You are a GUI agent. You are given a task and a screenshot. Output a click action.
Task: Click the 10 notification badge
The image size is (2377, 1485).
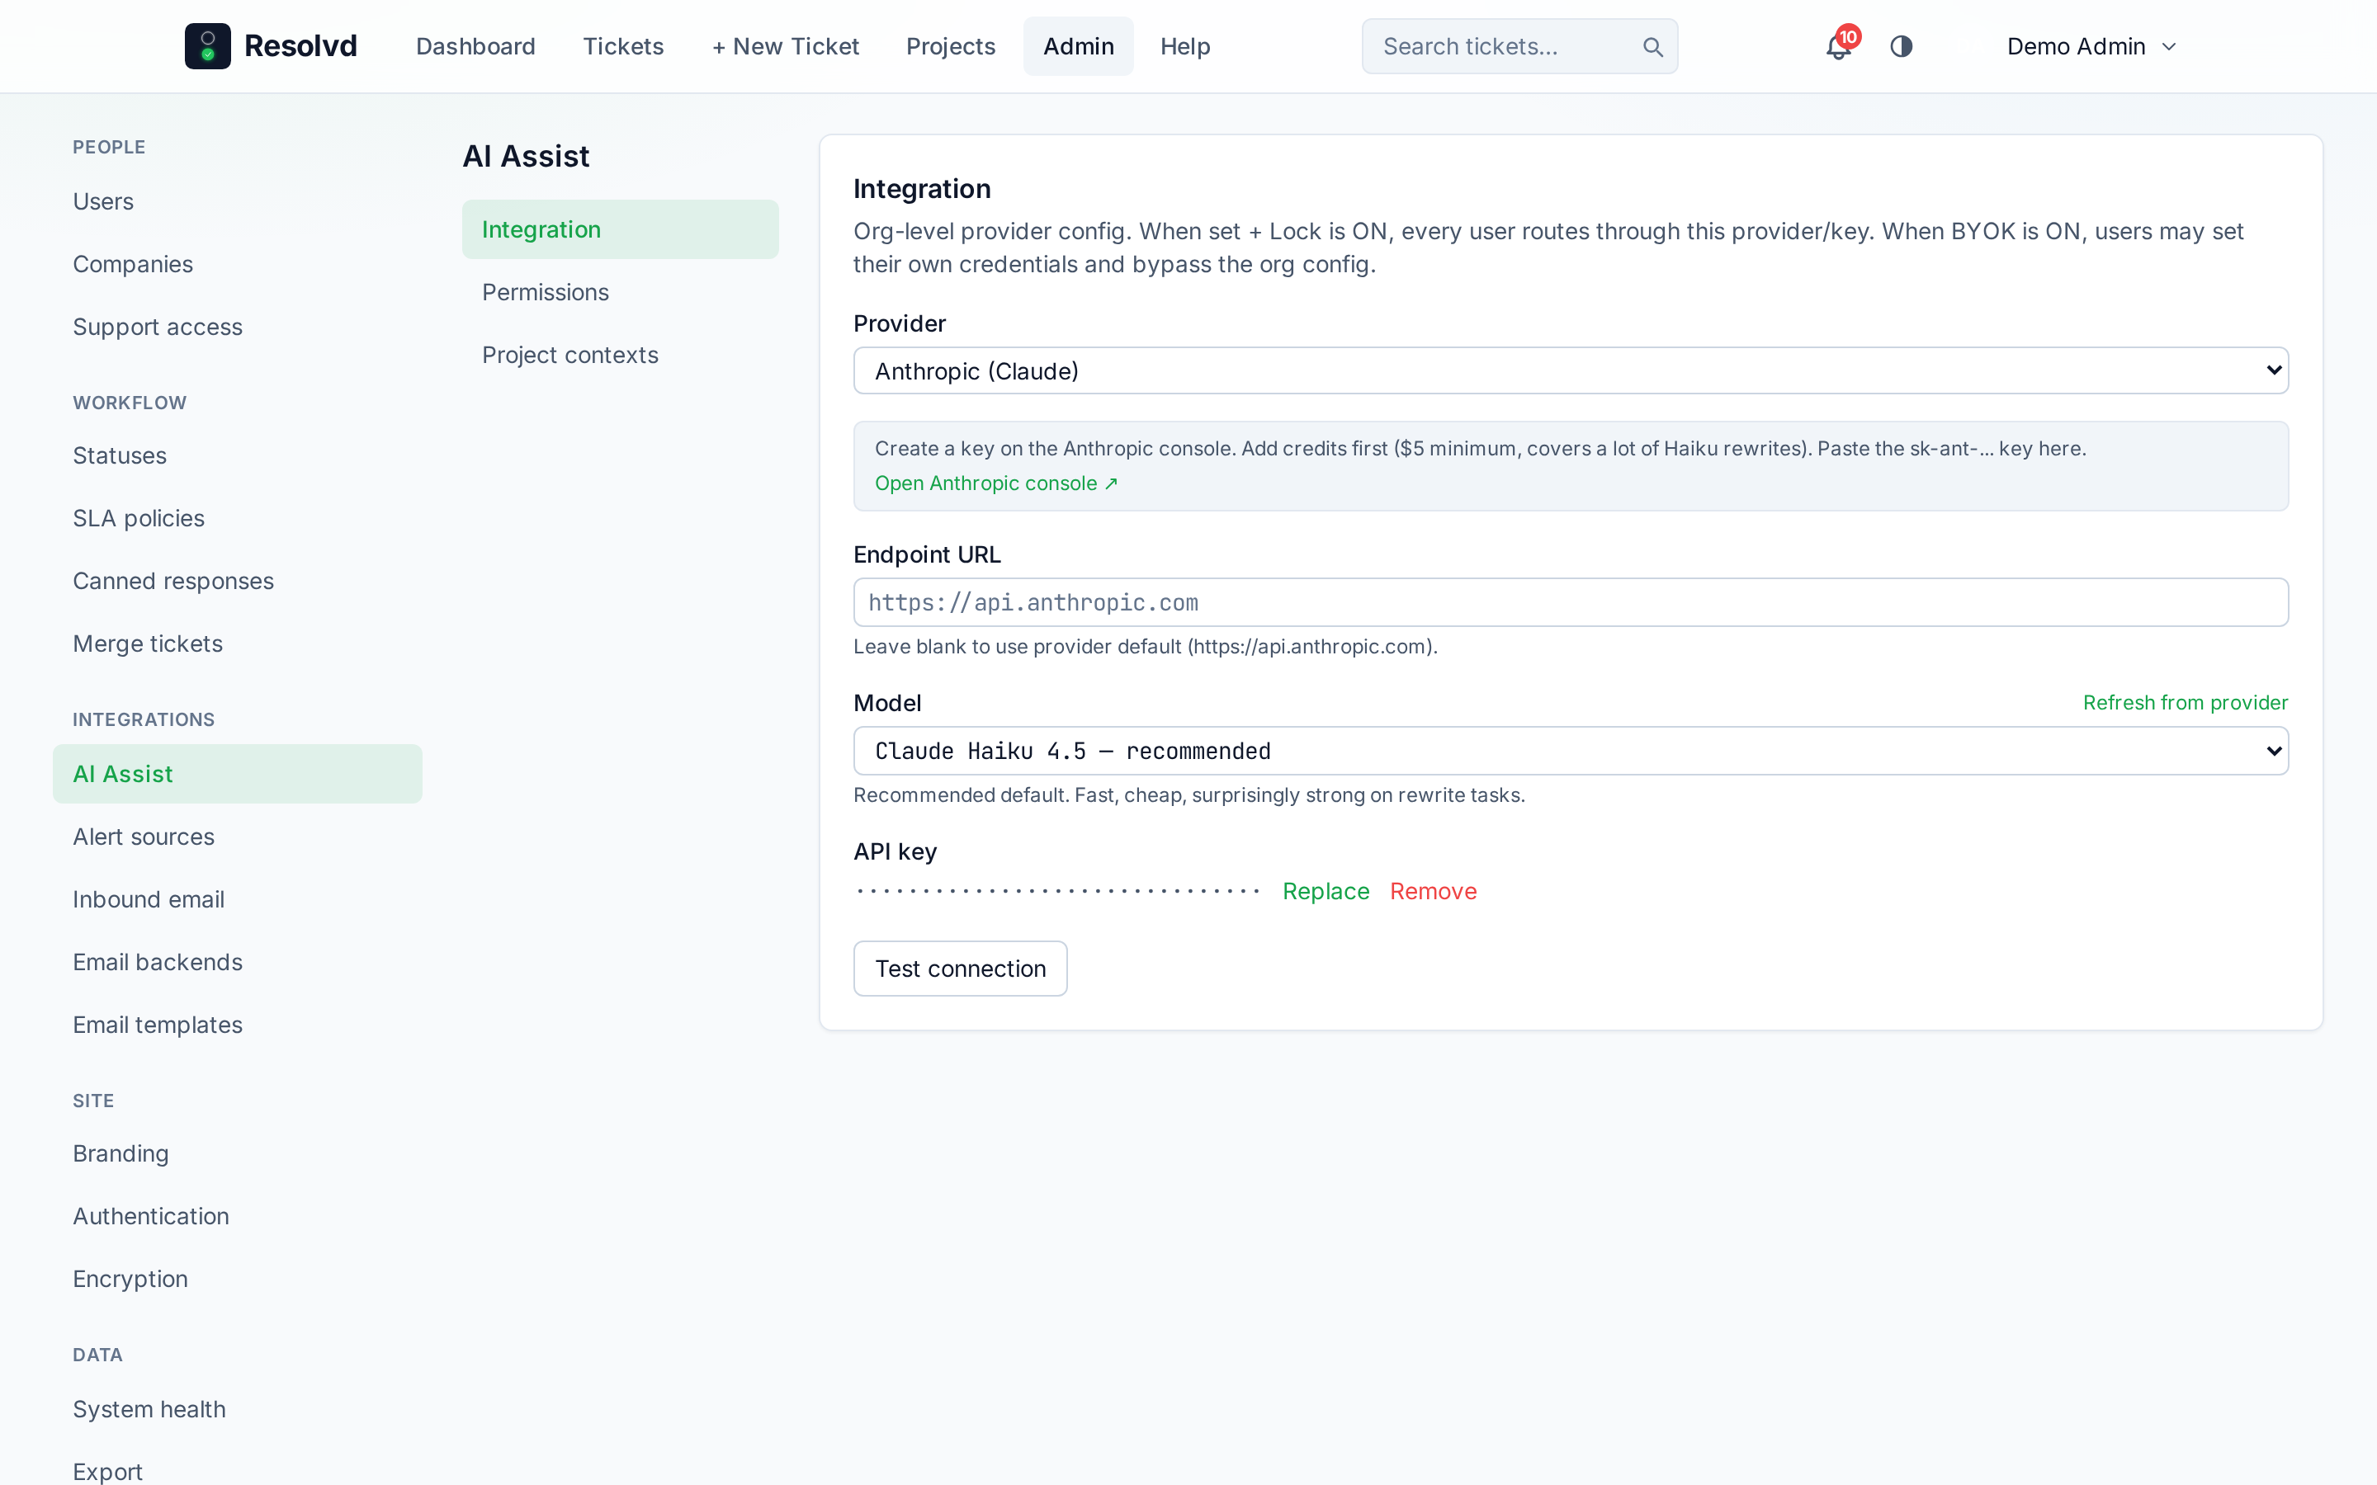click(x=1848, y=36)
